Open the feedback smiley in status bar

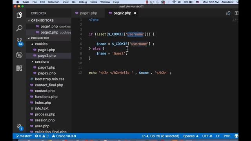(x=236, y=136)
